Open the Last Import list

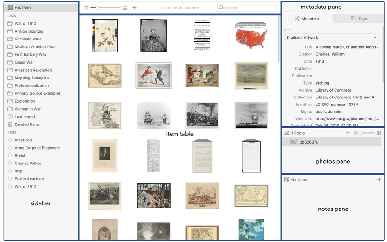25,117
